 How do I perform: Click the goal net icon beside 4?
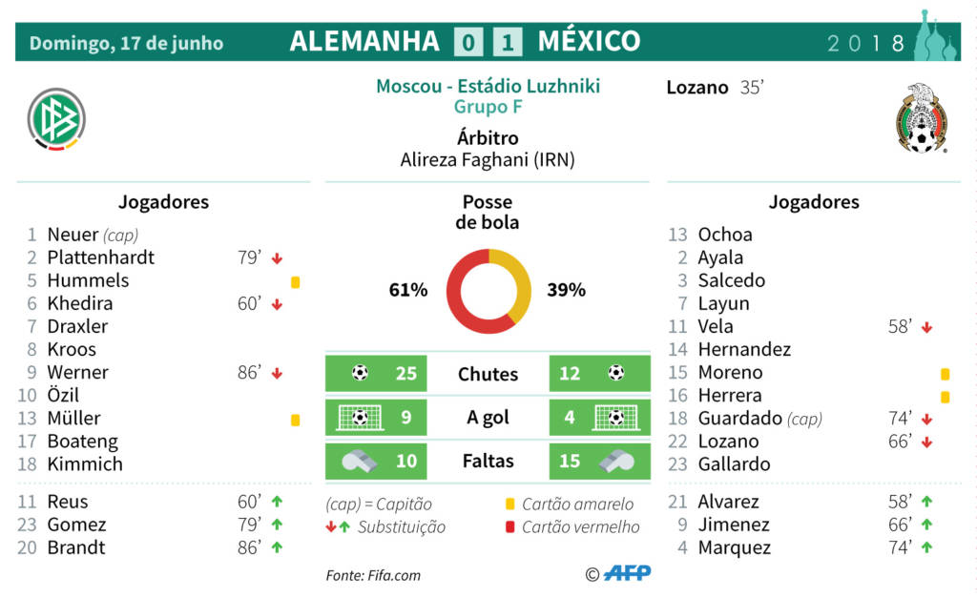tap(616, 417)
